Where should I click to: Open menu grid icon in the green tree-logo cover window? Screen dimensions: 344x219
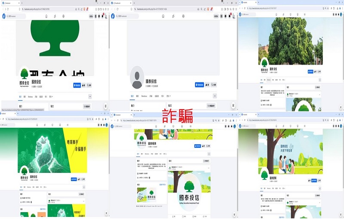tap(95, 16)
